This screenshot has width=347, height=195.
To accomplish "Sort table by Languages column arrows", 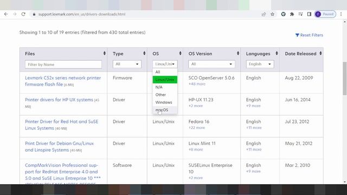I will 277,53.
